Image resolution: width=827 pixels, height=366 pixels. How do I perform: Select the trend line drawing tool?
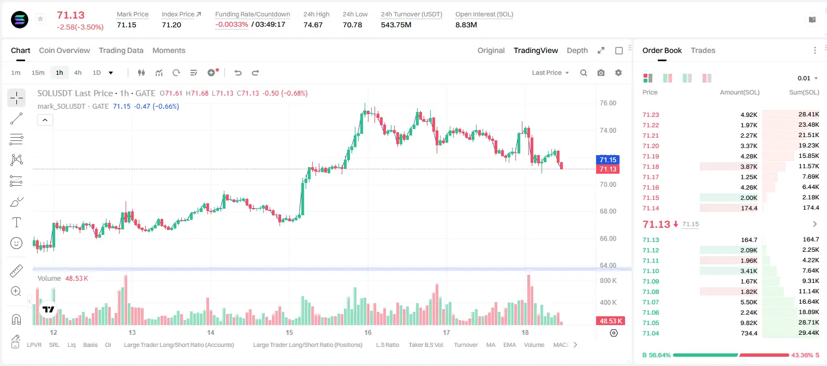click(16, 119)
